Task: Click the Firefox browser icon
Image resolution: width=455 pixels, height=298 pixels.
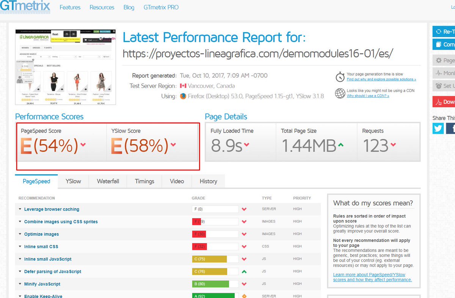Action: [184, 96]
